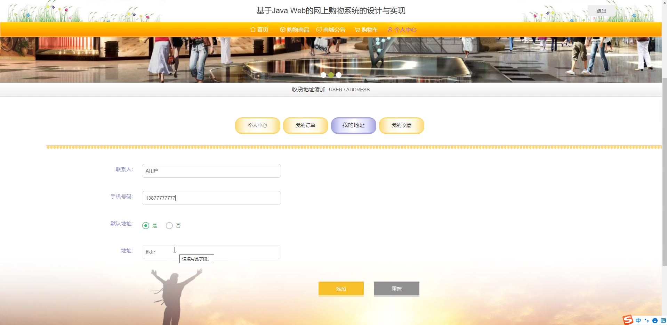Switch to the 我的收藏 tab

pos(402,126)
